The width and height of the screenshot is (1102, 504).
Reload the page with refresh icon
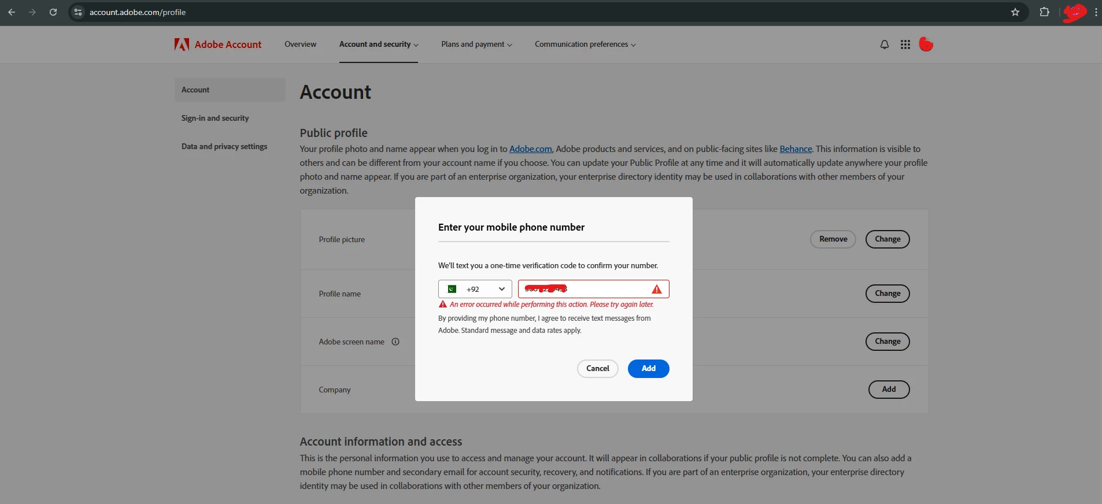[53, 12]
